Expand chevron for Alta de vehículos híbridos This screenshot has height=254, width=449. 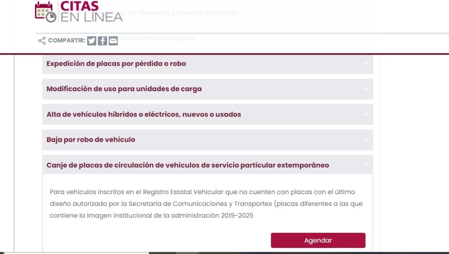point(365,114)
